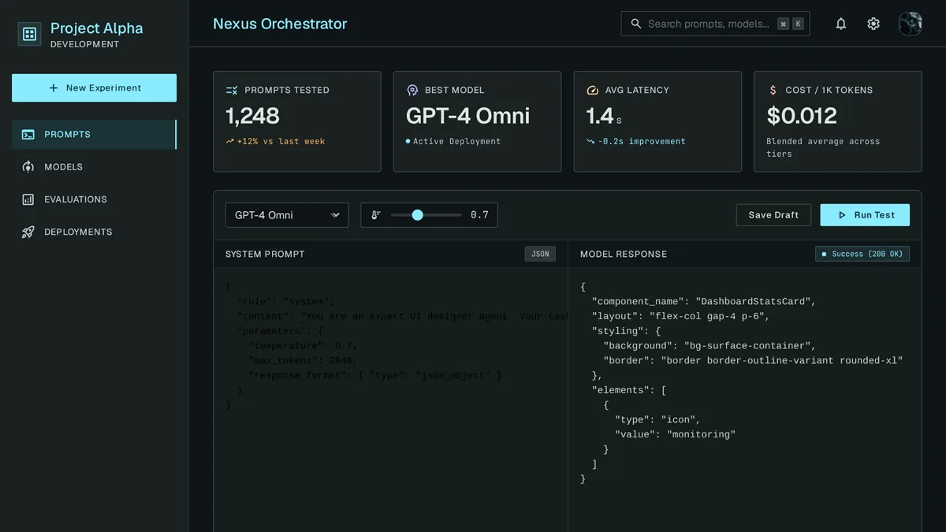Click the Nexus Orchestrator title

click(x=280, y=24)
